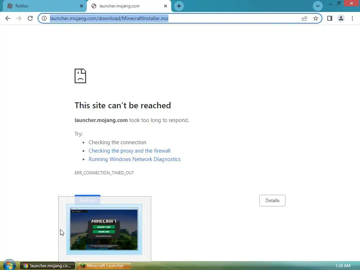Open the Windows Start orb

pos(9,265)
